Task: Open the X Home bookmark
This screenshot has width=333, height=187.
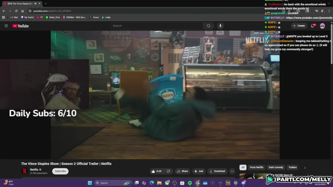Action: [x=94, y=17]
